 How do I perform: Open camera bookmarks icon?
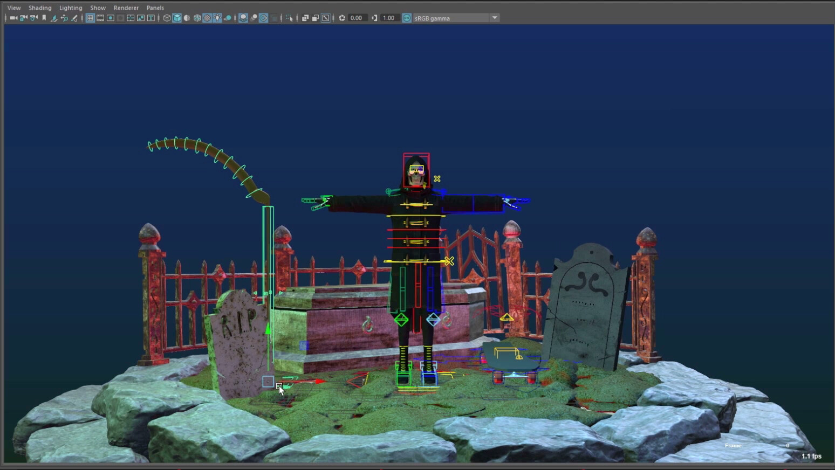click(44, 18)
